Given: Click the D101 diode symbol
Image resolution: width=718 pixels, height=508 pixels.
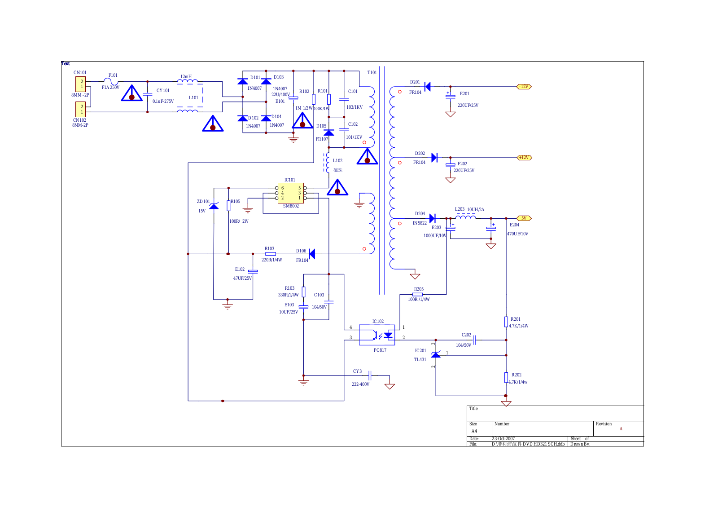Looking at the screenshot, I should (x=243, y=81).
